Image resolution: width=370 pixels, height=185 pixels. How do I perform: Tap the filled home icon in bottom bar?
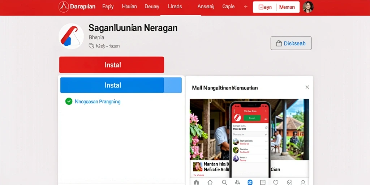[x=196, y=182]
